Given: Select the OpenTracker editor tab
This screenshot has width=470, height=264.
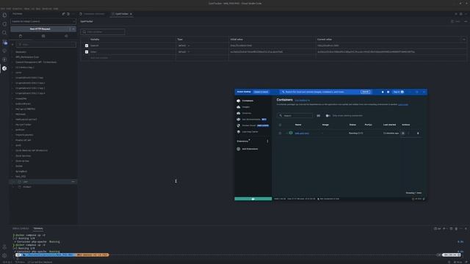Looking at the screenshot, I should (x=122, y=14).
